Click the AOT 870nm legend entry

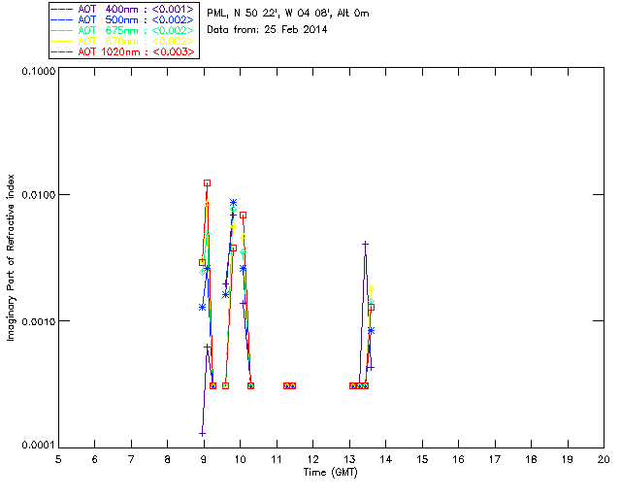[124, 41]
